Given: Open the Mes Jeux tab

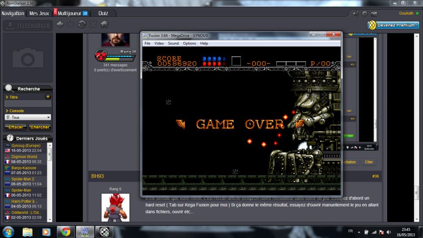Looking at the screenshot, I should click(x=39, y=13).
